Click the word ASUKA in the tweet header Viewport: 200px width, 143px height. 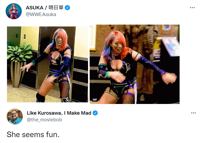click(35, 8)
